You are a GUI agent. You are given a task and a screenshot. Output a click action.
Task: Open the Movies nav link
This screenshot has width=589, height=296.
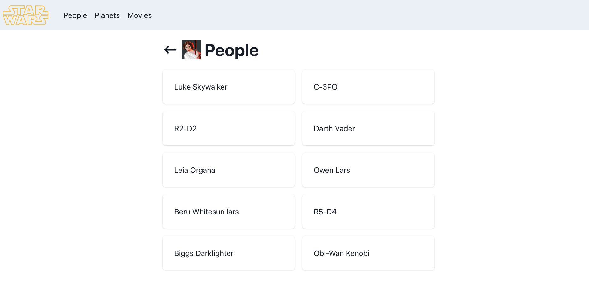[x=140, y=15]
